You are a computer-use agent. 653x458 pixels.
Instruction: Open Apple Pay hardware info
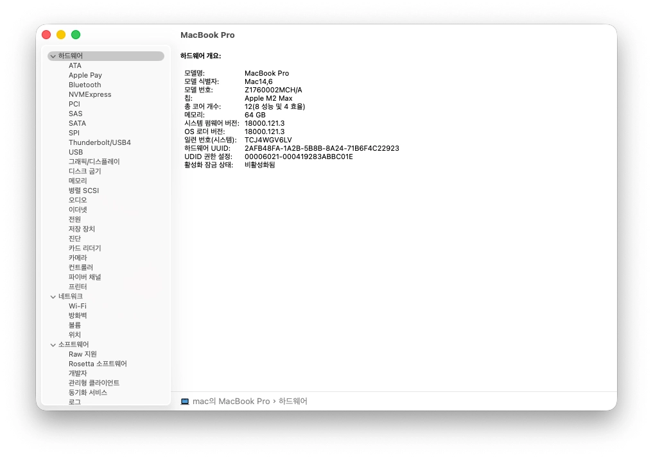[x=85, y=75]
